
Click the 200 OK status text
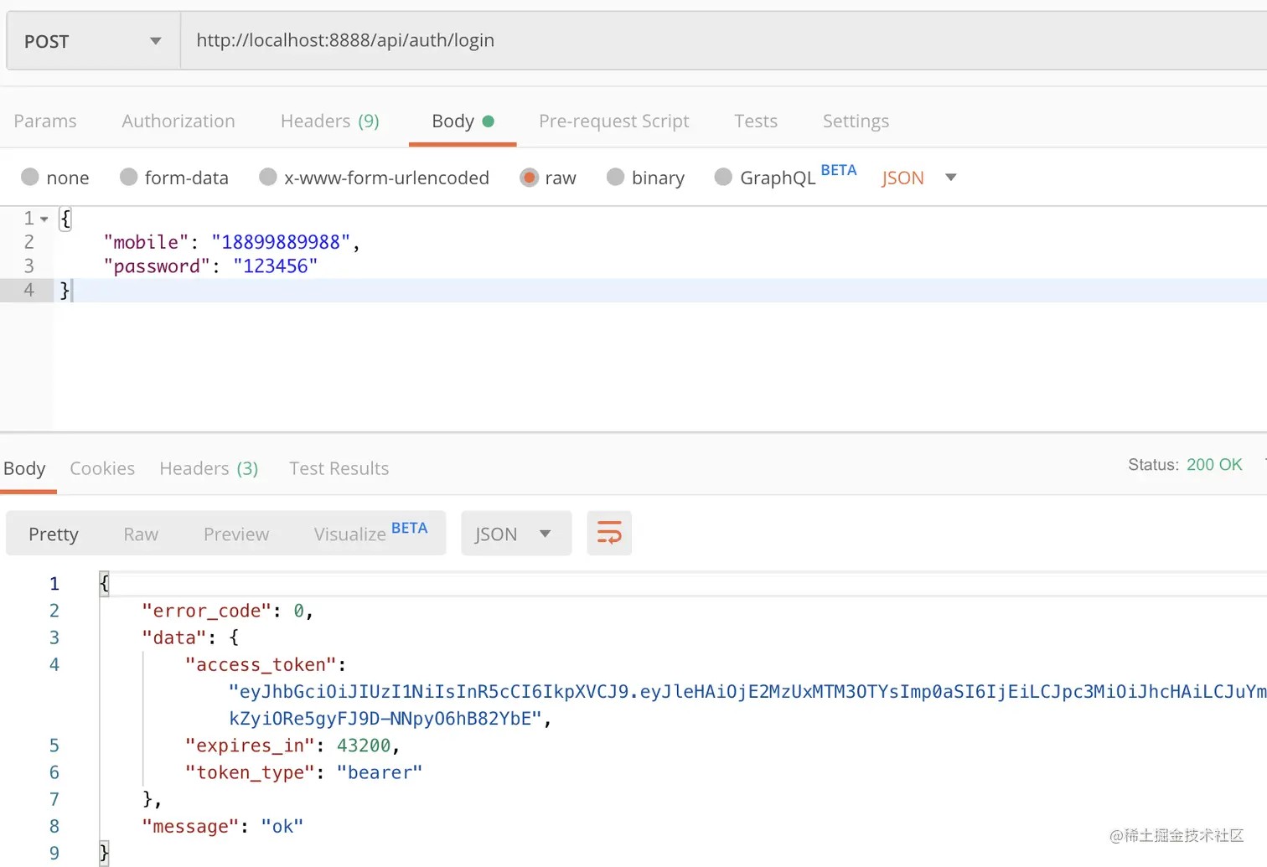1214,465
